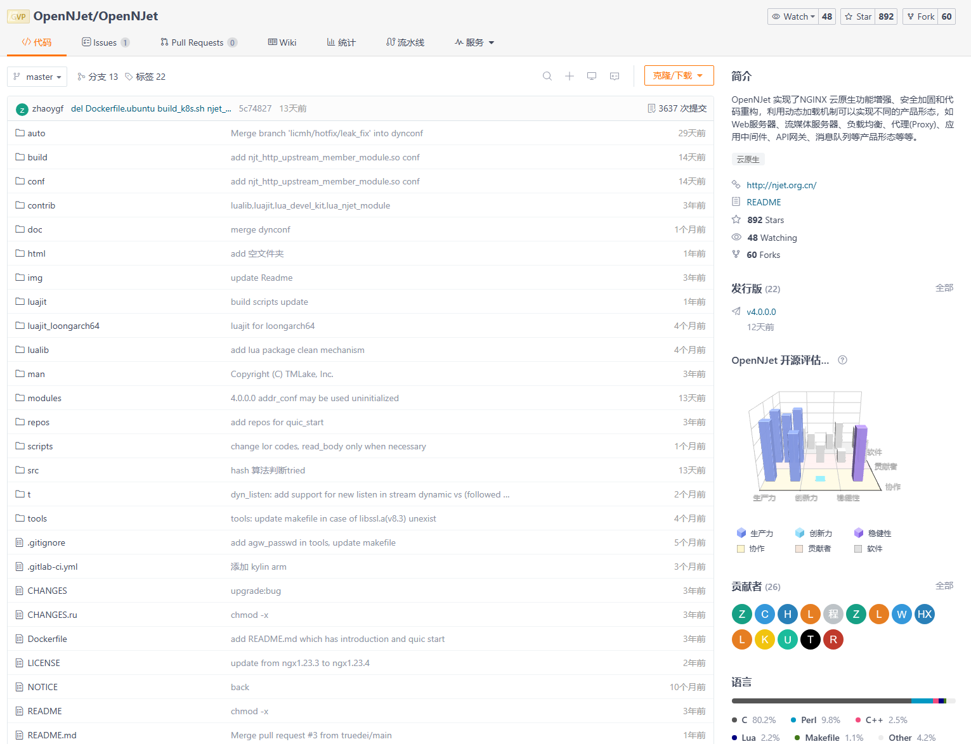Open contributor avatar C
Image resolution: width=971 pixels, height=744 pixels.
[765, 614]
